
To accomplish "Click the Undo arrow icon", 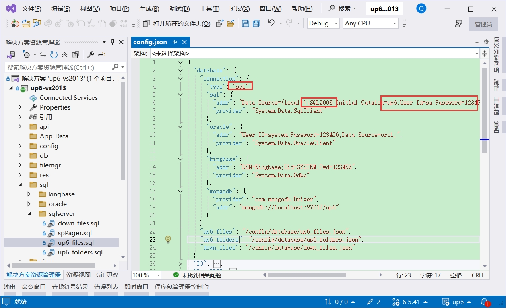I will pos(271,23).
